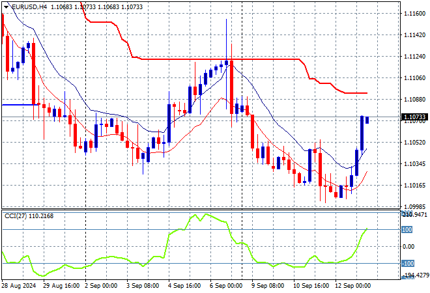Viewport: 430px width, 293px height.
Task: Click the red line's flat 1.1122 segment
Action: 215,59
